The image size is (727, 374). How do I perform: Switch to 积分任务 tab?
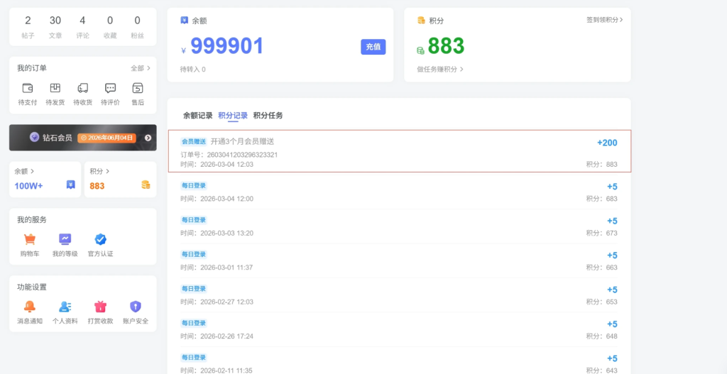point(268,116)
